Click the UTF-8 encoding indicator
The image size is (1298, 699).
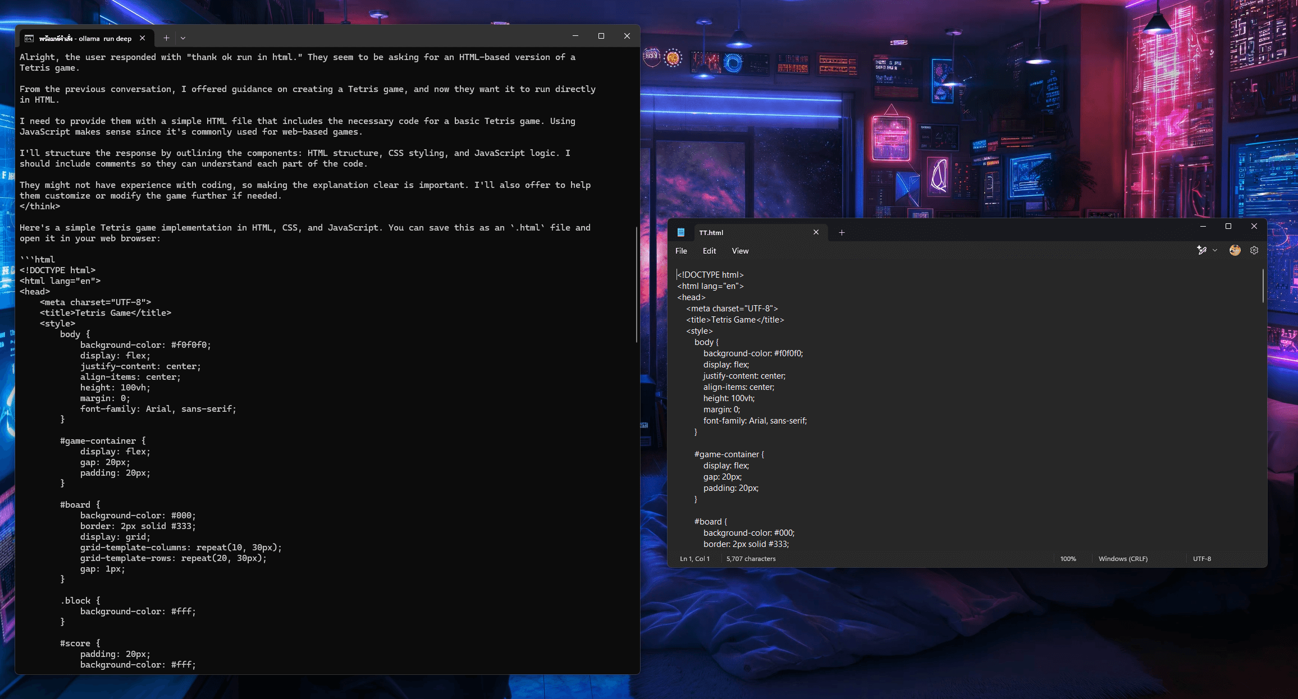[x=1202, y=559]
